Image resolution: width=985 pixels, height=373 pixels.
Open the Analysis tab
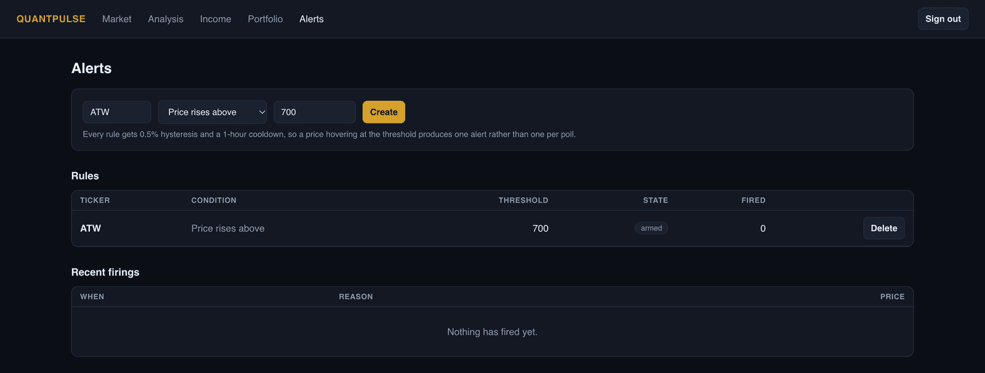[166, 19]
